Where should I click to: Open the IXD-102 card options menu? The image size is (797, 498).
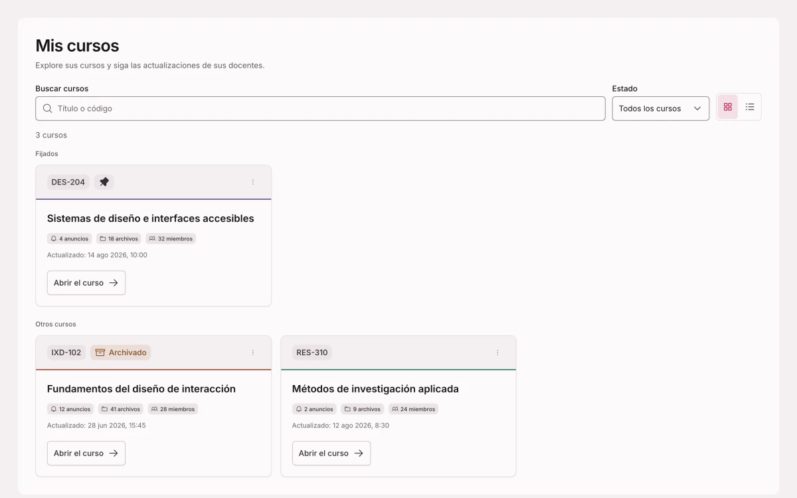253,353
